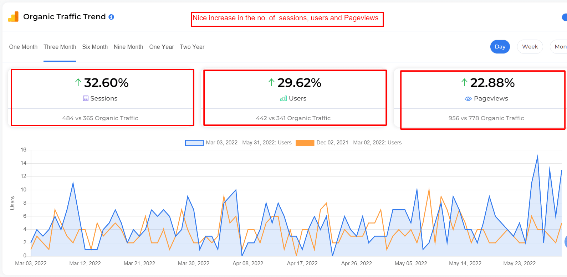Image resolution: width=567 pixels, height=277 pixels.
Task: Click the Google Analytics logo icon
Action: click(x=13, y=17)
